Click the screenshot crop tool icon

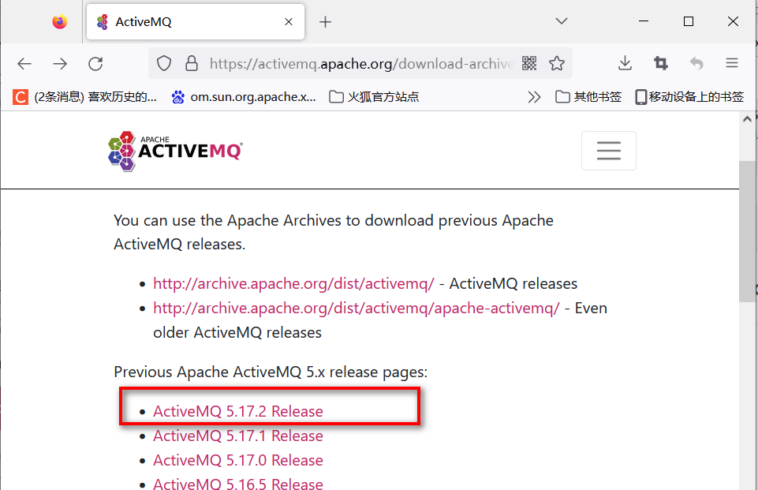[661, 63]
